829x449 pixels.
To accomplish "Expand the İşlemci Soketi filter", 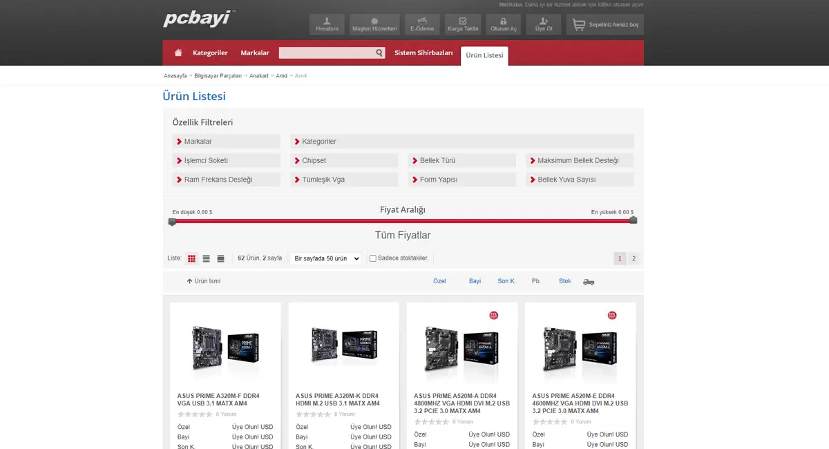I will [227, 160].
